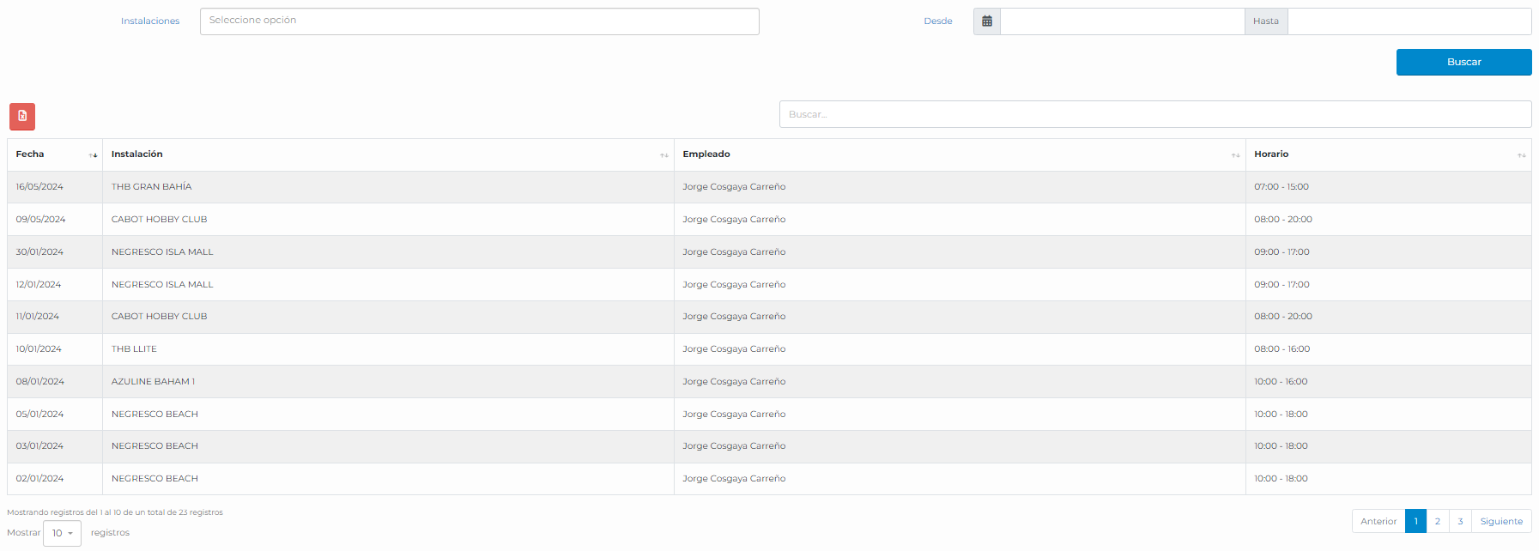Click the Hasta date input field
The width and height of the screenshot is (1539, 551).
(x=1409, y=21)
